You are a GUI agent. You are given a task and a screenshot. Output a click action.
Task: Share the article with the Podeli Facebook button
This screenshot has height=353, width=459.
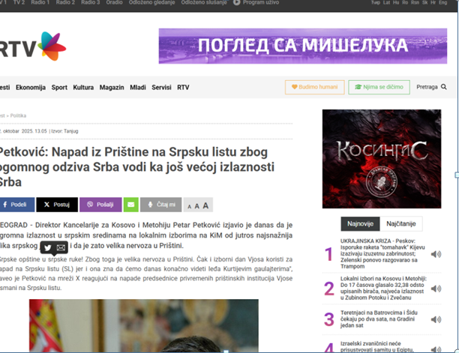tap(15, 204)
